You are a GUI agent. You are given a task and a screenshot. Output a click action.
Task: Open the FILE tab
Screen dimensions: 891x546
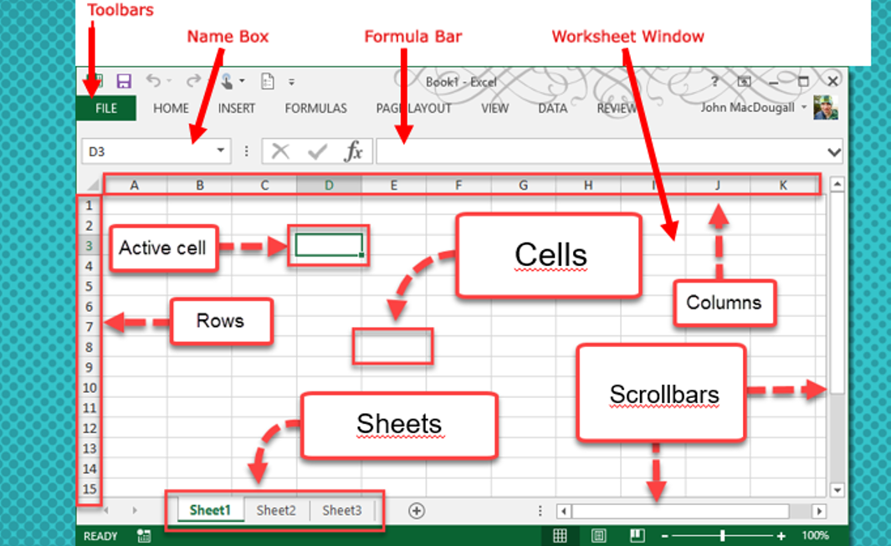106,108
